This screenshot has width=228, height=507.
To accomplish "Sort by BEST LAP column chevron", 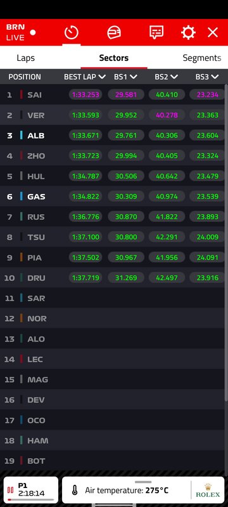I will point(102,77).
